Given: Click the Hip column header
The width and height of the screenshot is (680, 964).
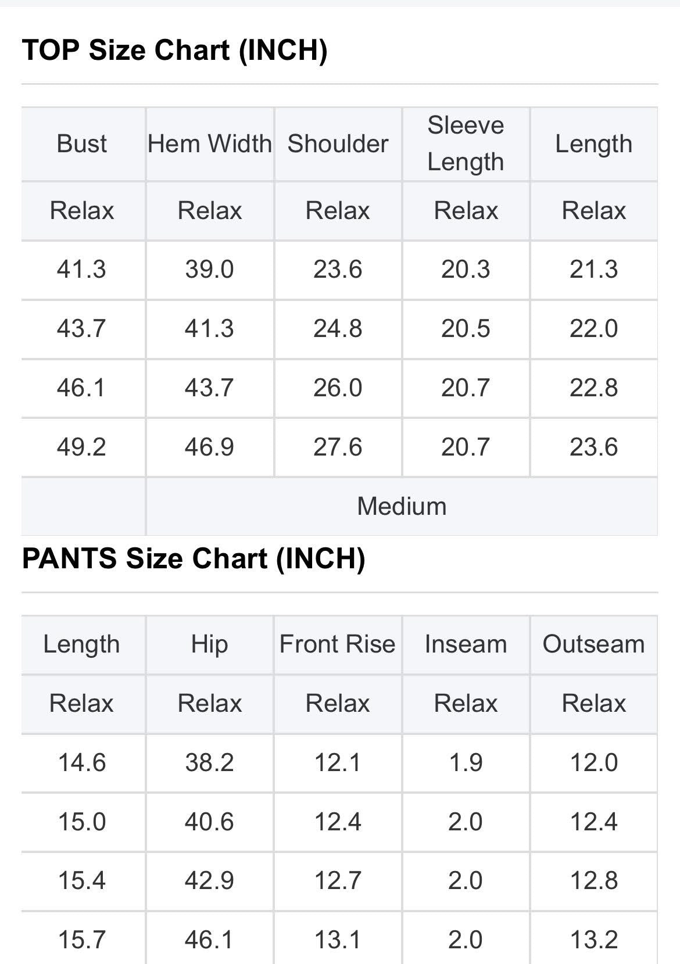Looking at the screenshot, I should 209,644.
